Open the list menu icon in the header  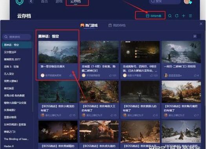(x=190, y=16)
